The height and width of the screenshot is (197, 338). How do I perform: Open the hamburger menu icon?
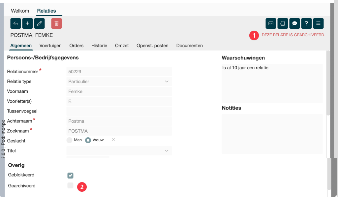coord(318,23)
